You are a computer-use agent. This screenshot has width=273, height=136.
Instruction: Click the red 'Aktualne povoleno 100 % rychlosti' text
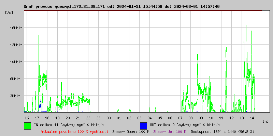[74, 131]
